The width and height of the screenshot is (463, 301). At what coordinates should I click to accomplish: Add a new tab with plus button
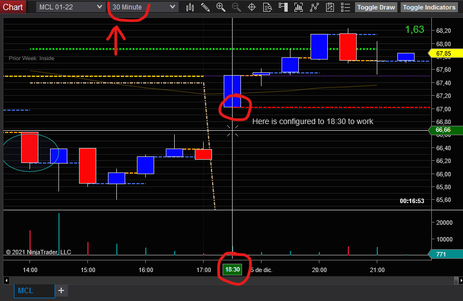pyautogui.click(x=61, y=290)
